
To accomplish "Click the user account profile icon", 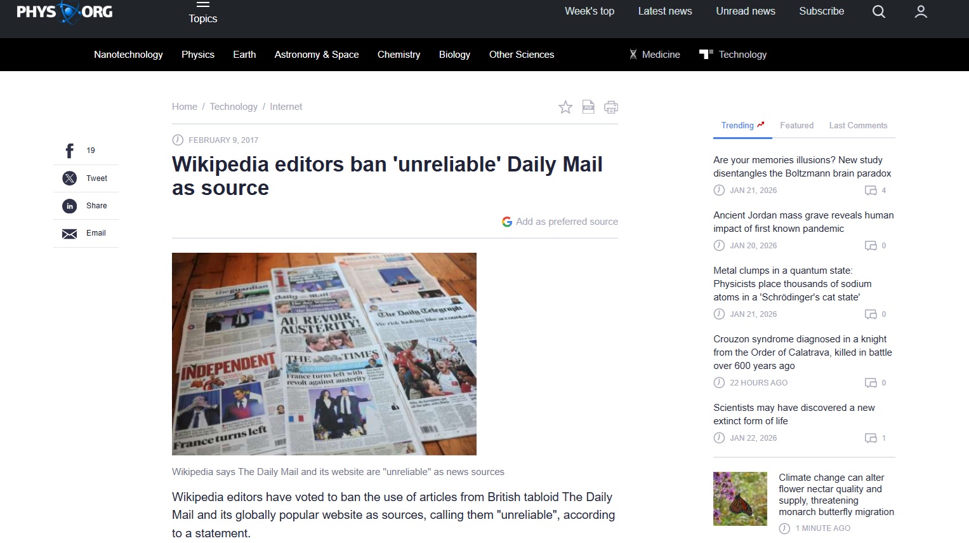I will [921, 11].
